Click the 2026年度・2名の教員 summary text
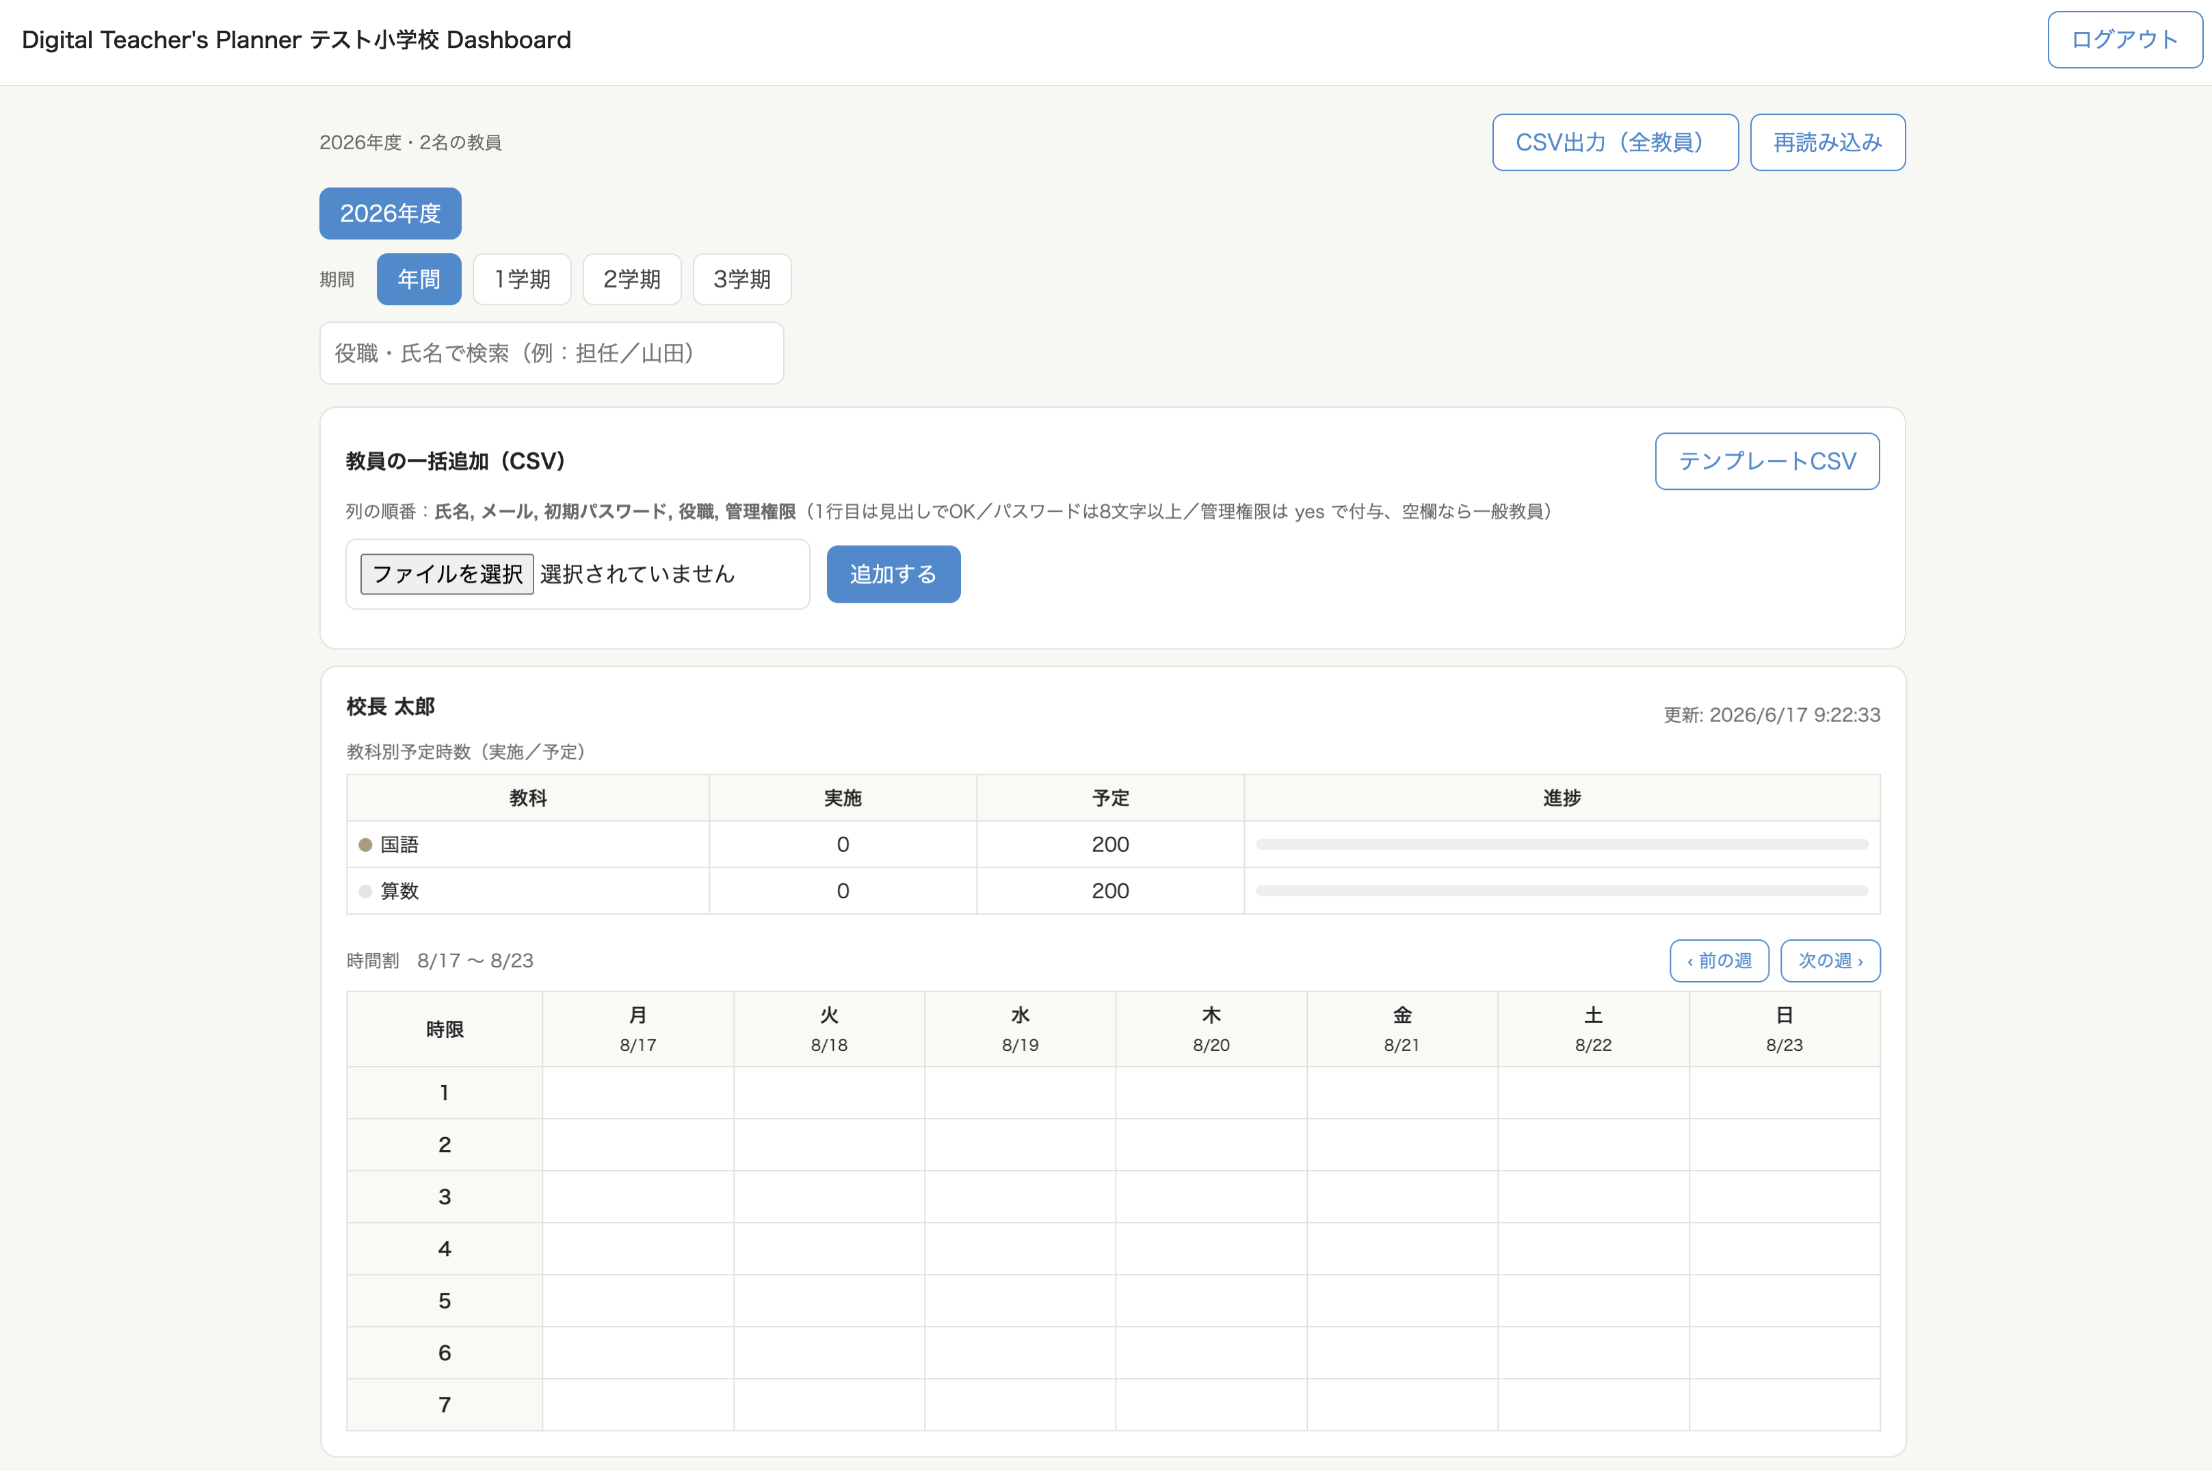 (410, 142)
